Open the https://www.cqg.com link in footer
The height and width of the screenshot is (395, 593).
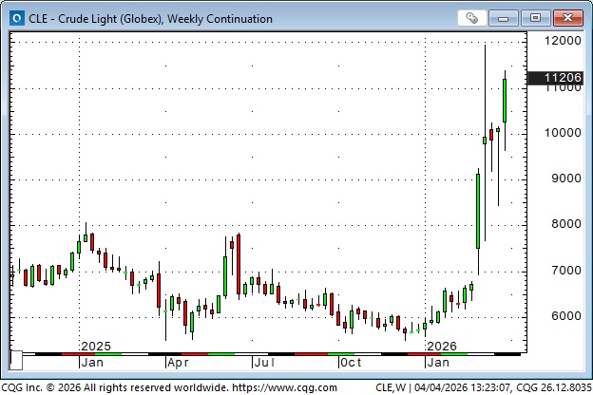coord(284,387)
